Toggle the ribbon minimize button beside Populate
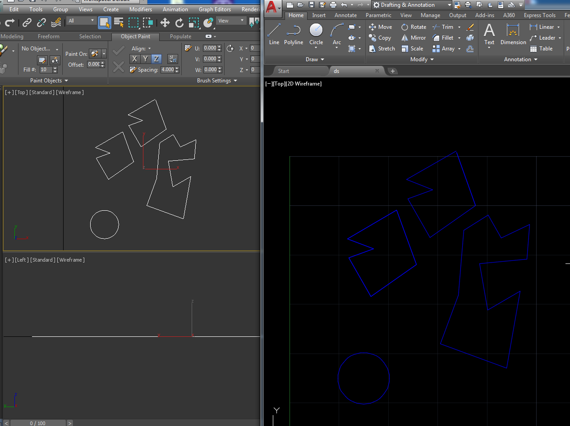 (208, 36)
